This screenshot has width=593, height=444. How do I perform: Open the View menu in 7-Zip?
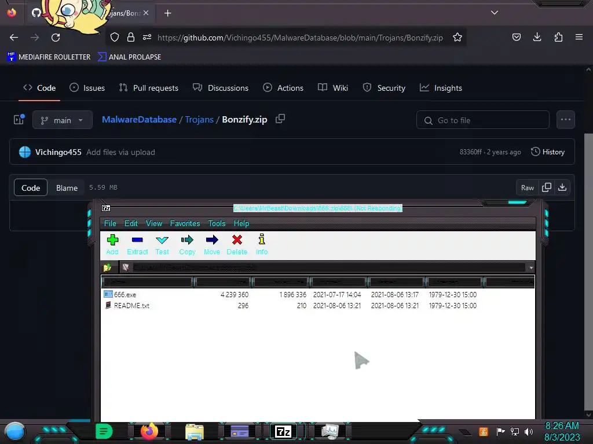154,224
